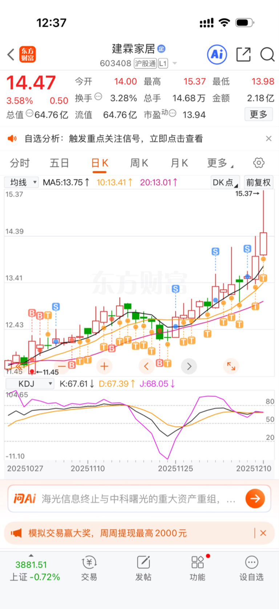Select the 日K tab

pos(100,163)
